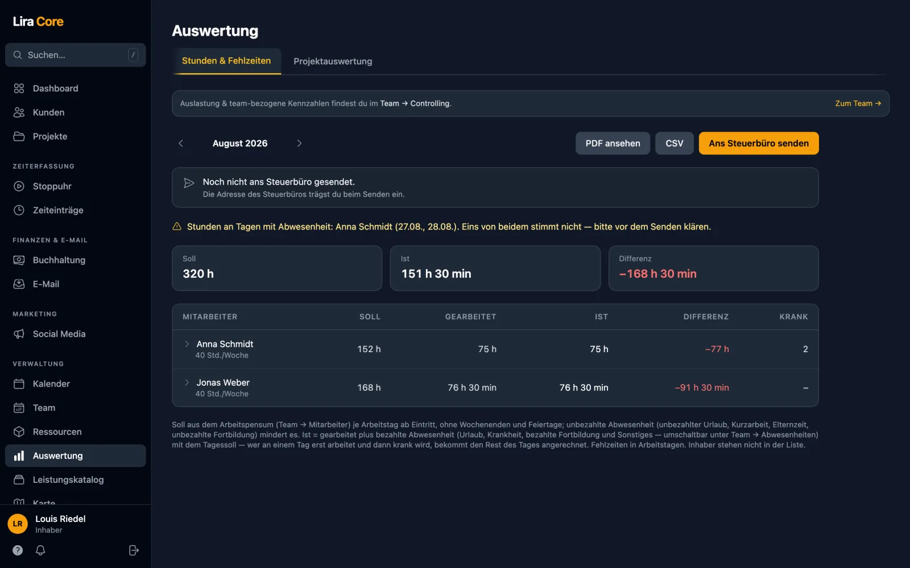The image size is (910, 568).
Task: Export the report as CSV
Action: point(675,143)
